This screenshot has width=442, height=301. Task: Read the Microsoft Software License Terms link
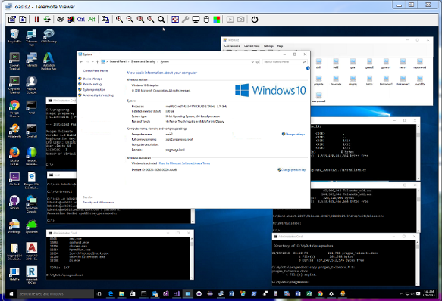tap(185, 163)
